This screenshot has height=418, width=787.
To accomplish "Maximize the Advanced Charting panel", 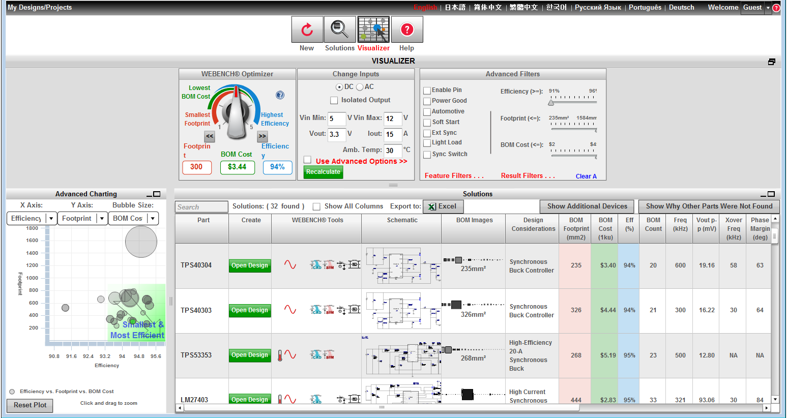I will [x=157, y=194].
